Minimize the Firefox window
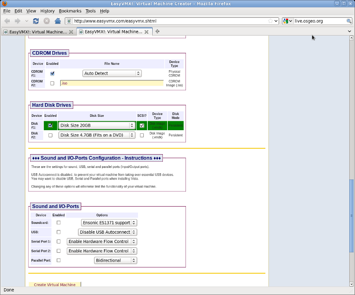 coord(337,4)
